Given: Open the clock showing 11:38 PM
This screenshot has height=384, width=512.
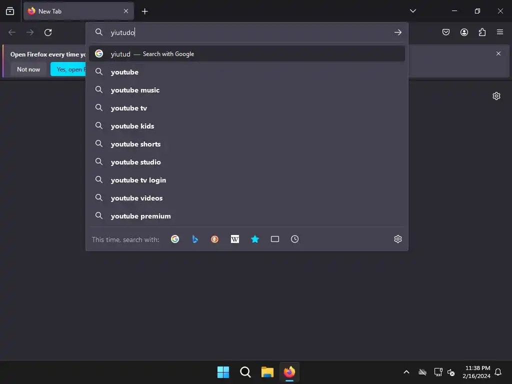Looking at the screenshot, I should (476, 372).
